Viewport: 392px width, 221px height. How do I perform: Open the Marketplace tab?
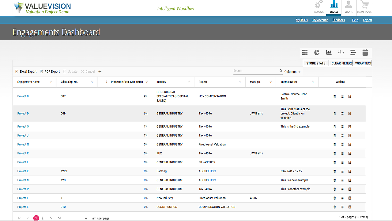tap(364, 7)
